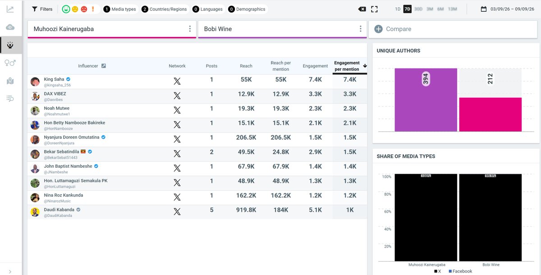
Task: Open the Languages filter dropdown
Action: tap(207, 9)
